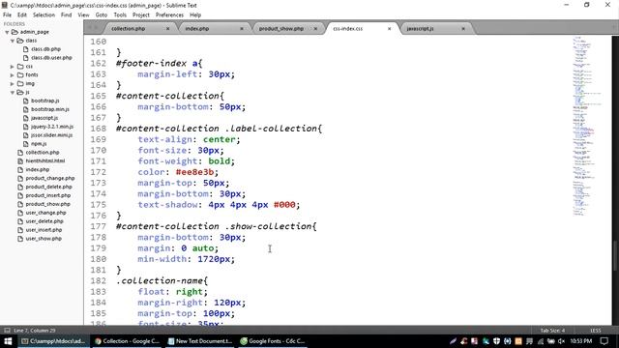
Task: Expand the img folder
Action: point(13,84)
